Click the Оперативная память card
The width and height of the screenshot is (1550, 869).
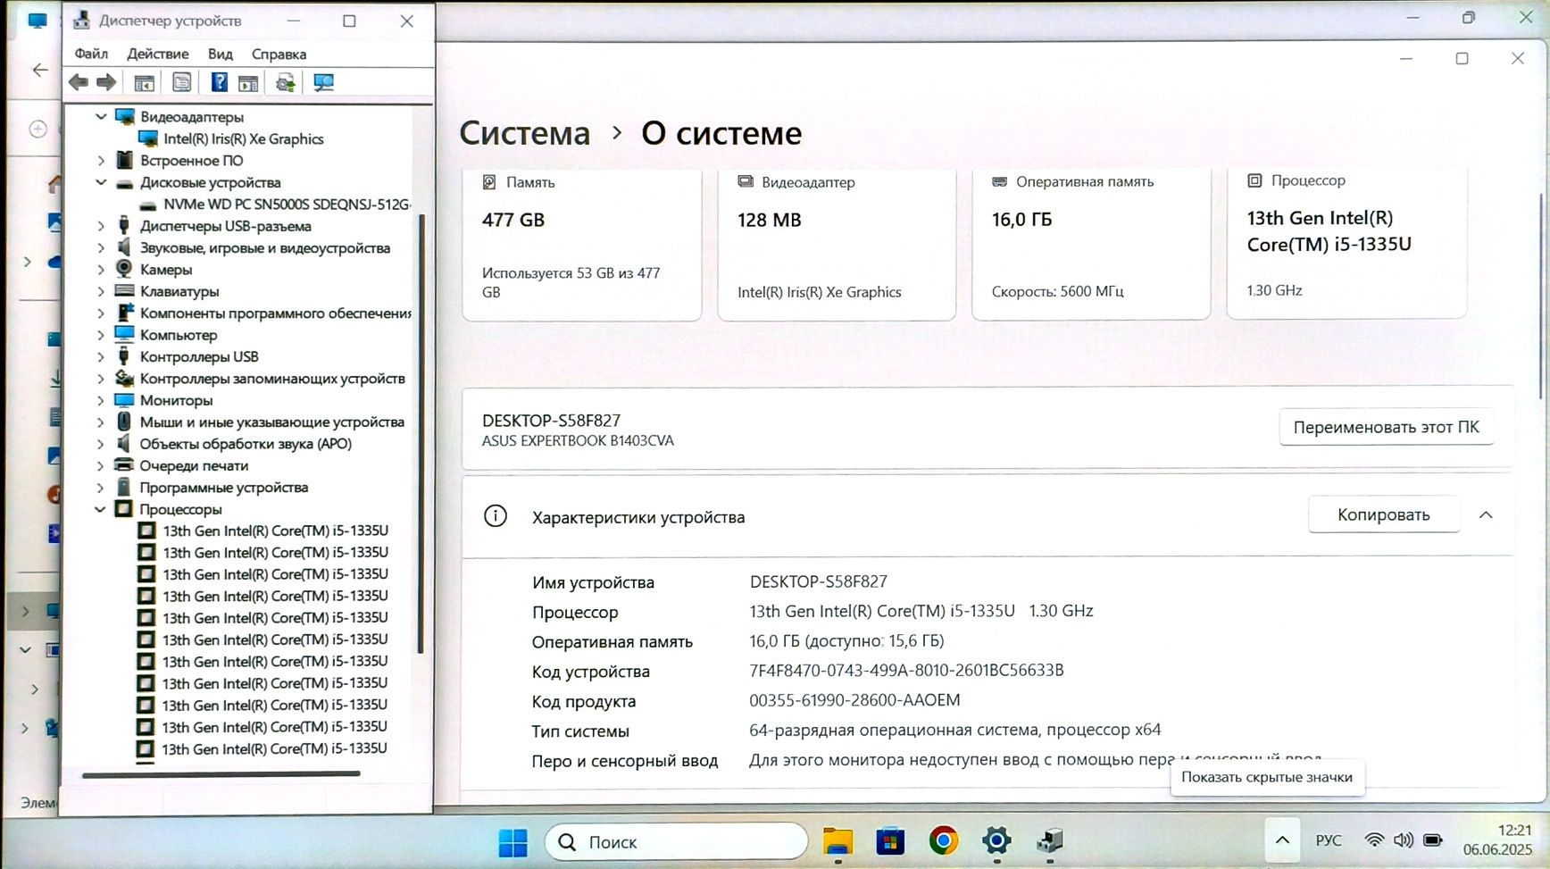[x=1091, y=243]
